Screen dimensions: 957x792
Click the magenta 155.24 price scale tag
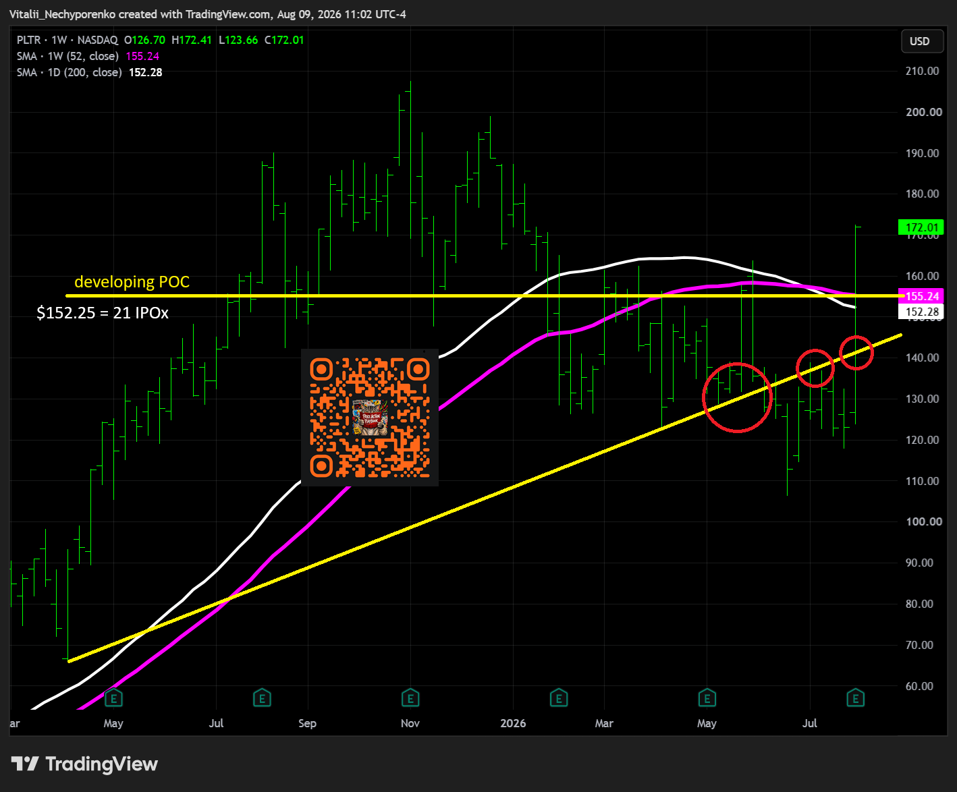pos(921,296)
